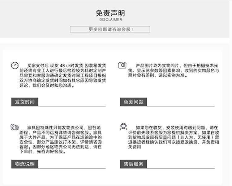This screenshot has width=232, height=186.
Task: Click the 免责声明 heading
Action: 110,13
